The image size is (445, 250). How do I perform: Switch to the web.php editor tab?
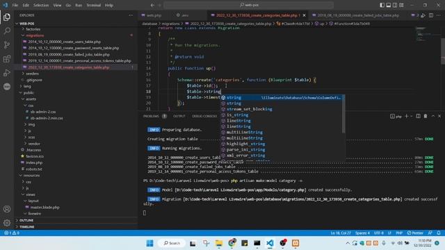pos(154,15)
